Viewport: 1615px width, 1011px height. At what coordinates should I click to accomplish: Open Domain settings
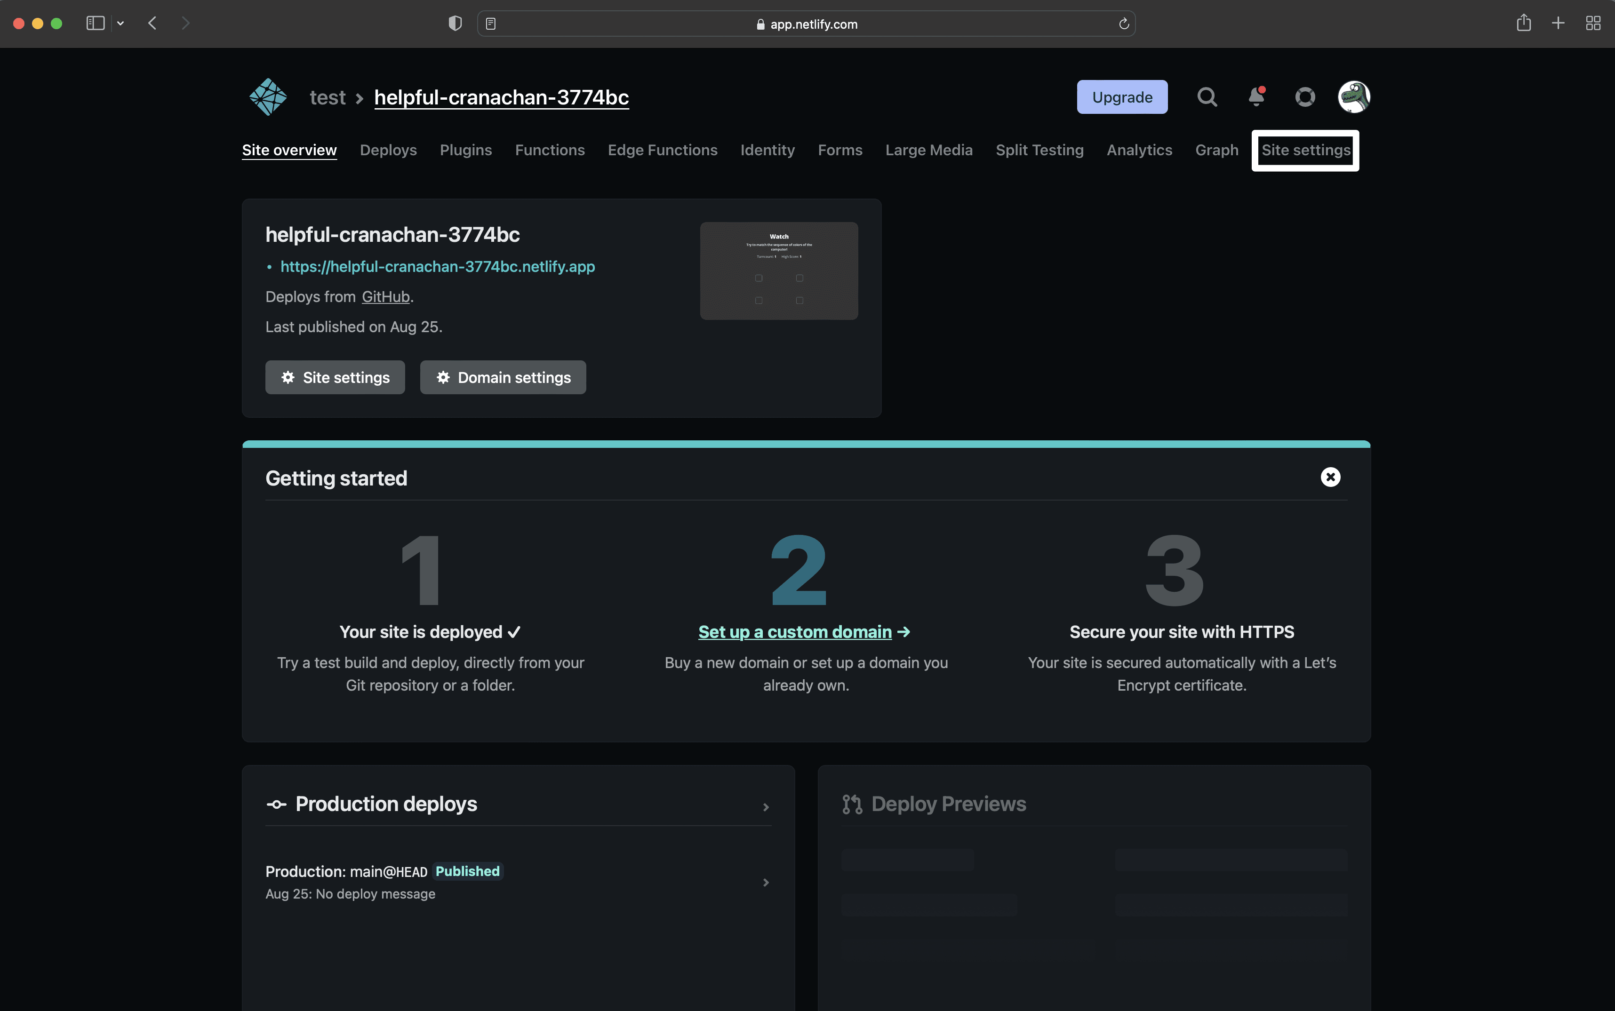[502, 377]
